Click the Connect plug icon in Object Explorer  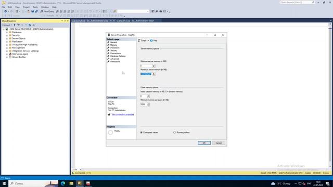pyautogui.click(x=15, y=25)
